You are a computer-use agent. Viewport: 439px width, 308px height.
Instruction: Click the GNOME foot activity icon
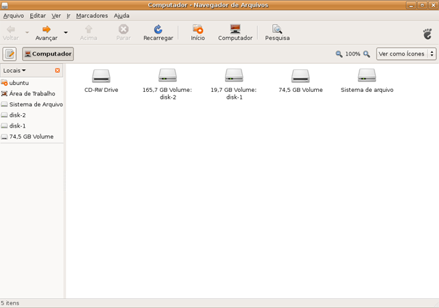pos(427,34)
